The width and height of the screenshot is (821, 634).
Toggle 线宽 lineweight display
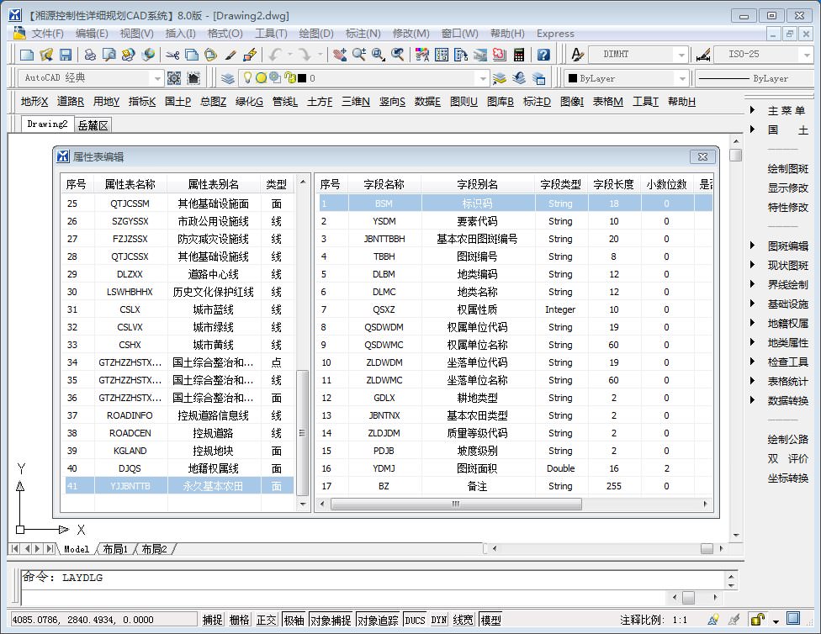pyautogui.click(x=463, y=620)
